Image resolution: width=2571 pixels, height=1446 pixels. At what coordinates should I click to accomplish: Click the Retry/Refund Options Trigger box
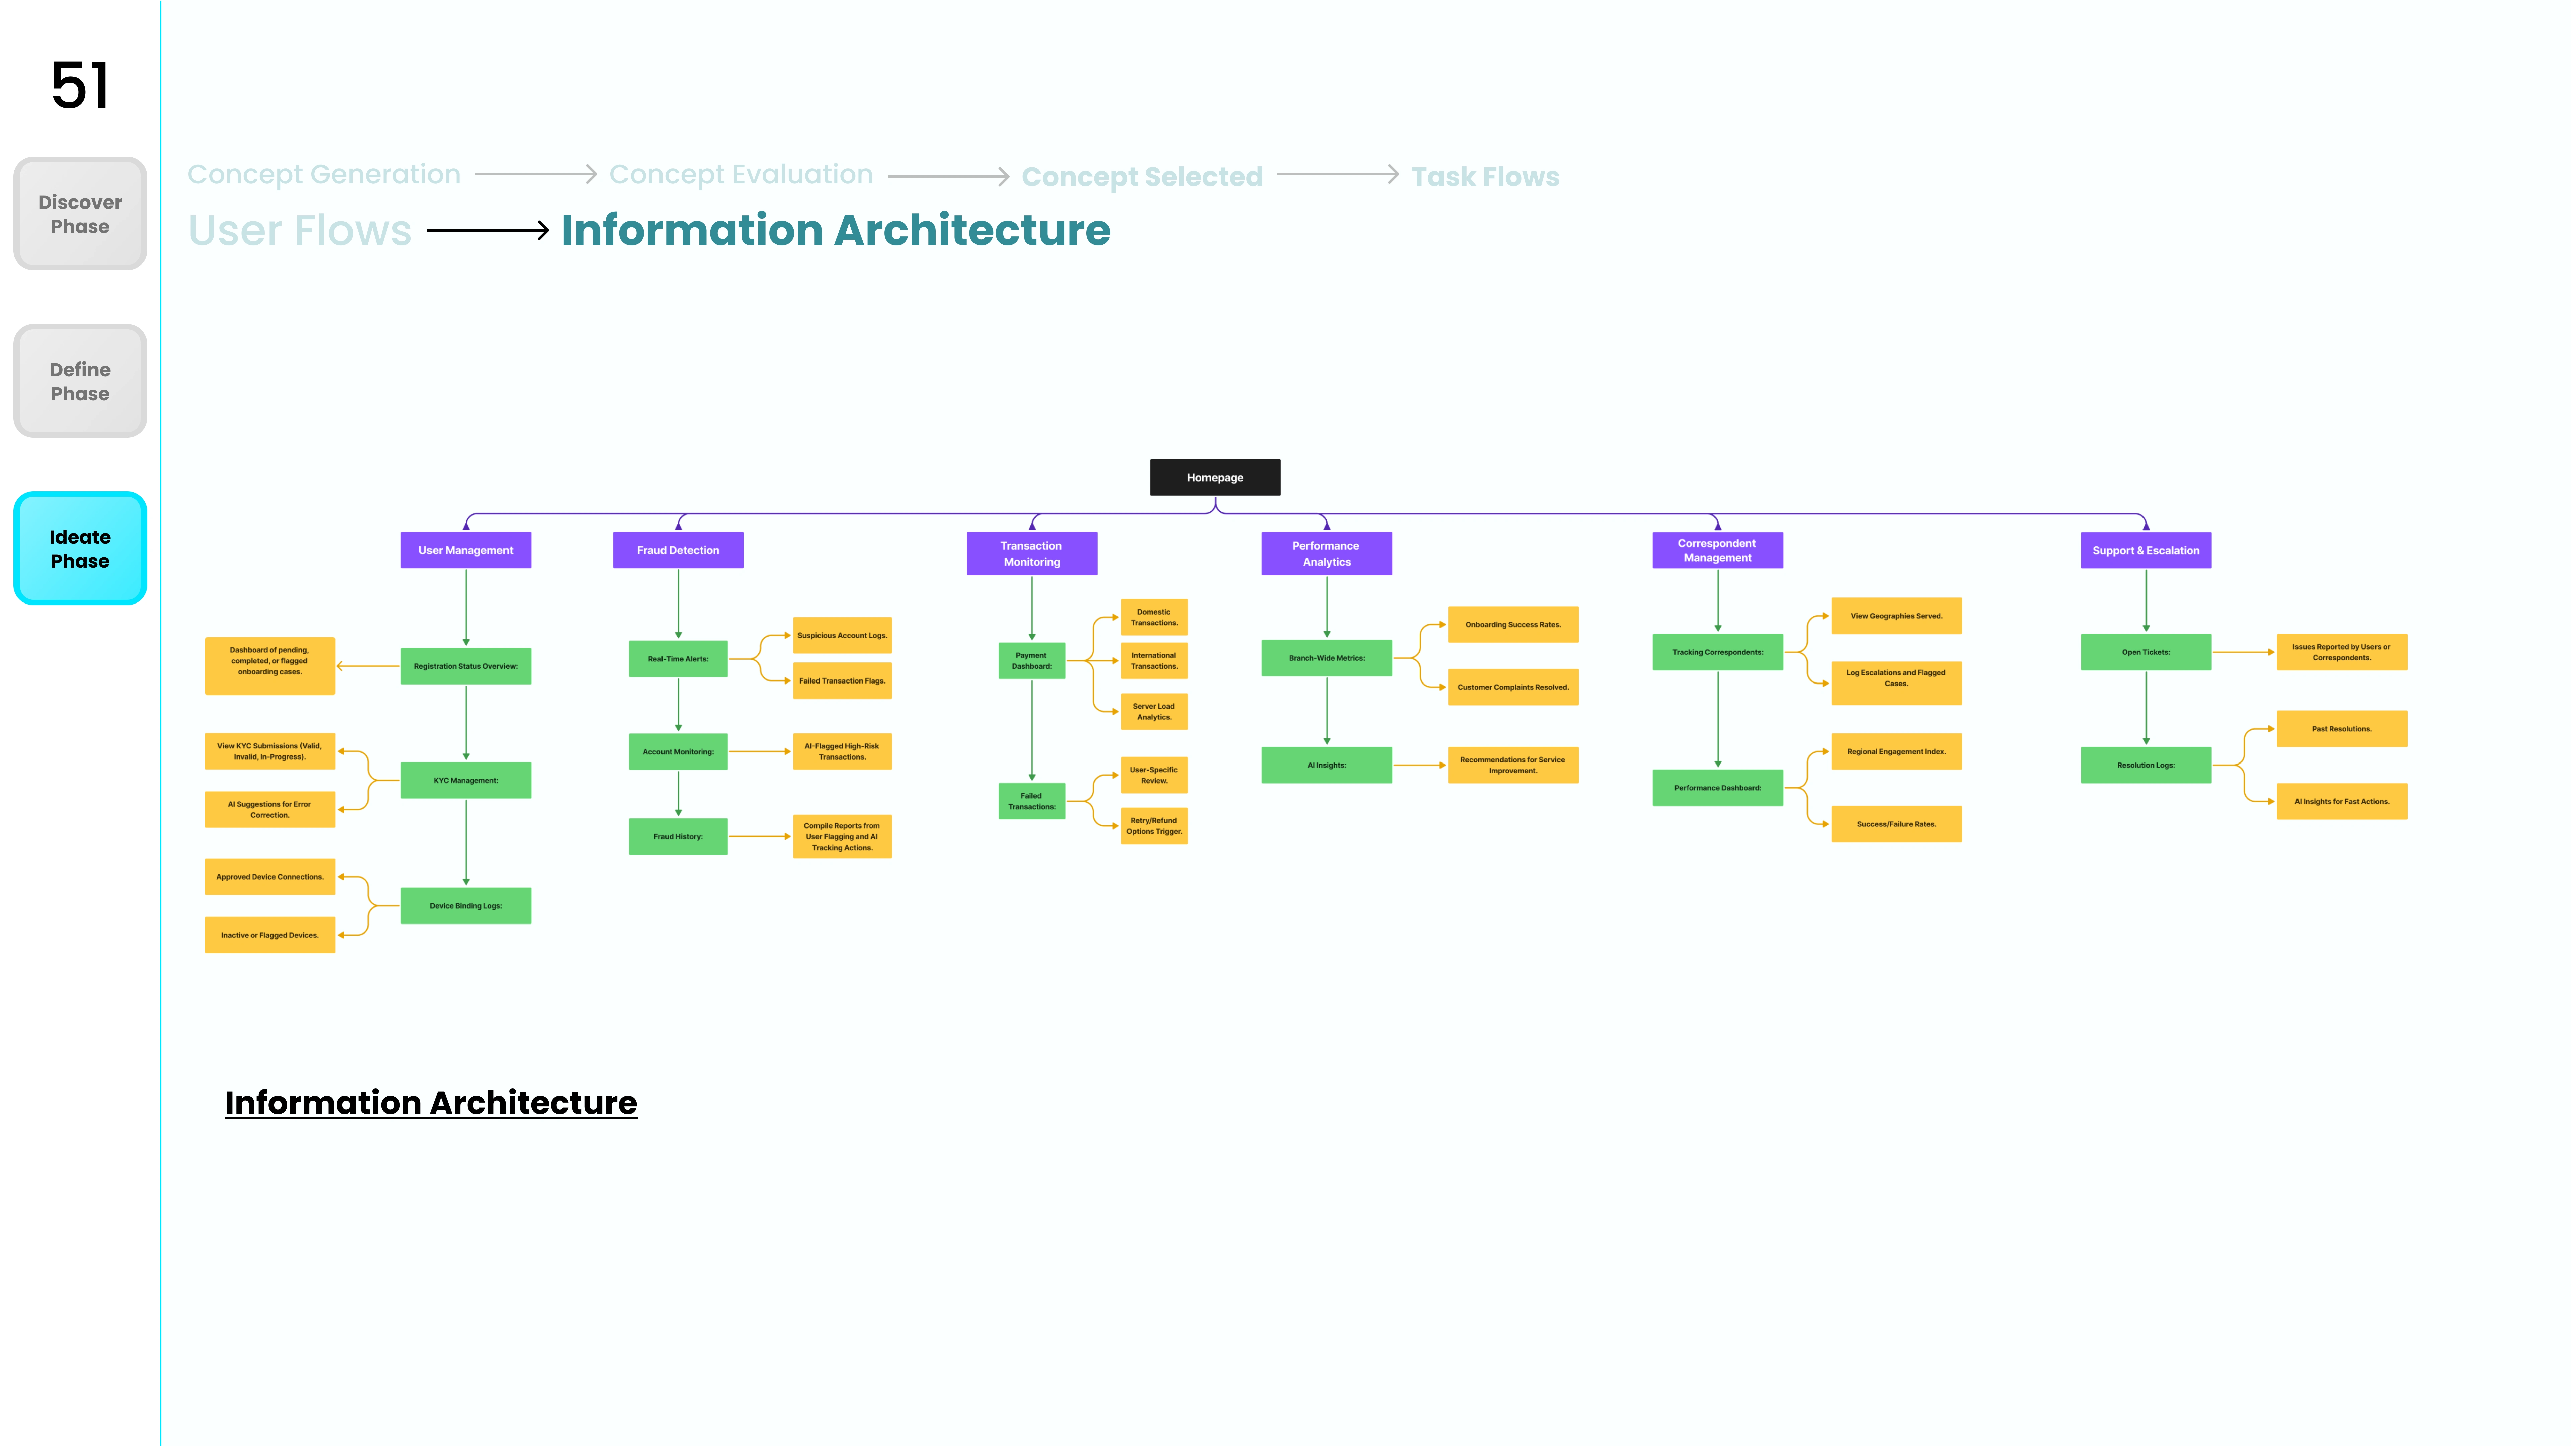click(1154, 826)
